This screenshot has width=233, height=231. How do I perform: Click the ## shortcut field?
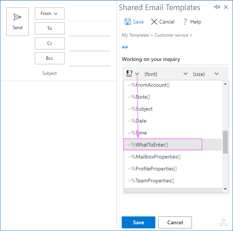click(125, 47)
